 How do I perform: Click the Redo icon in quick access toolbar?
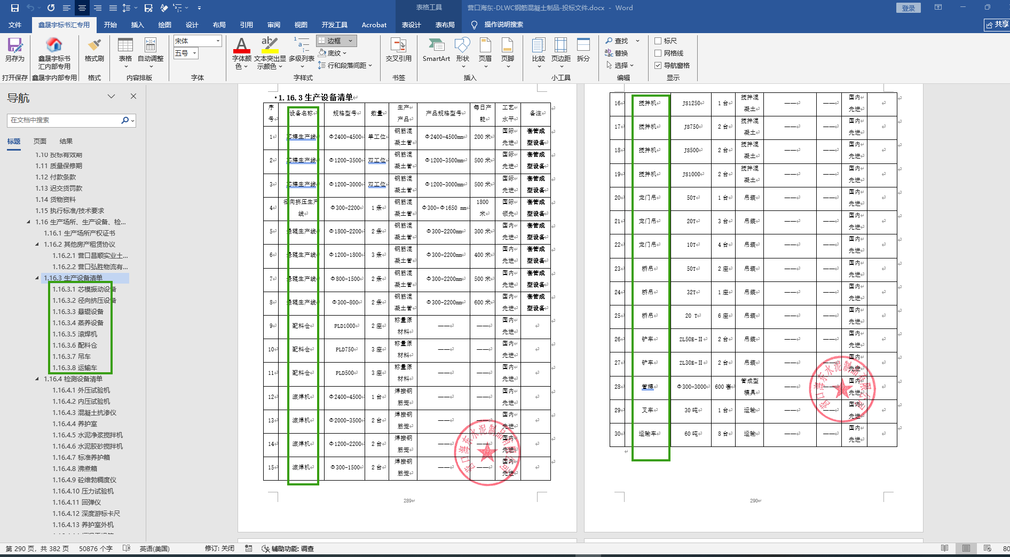click(51, 8)
